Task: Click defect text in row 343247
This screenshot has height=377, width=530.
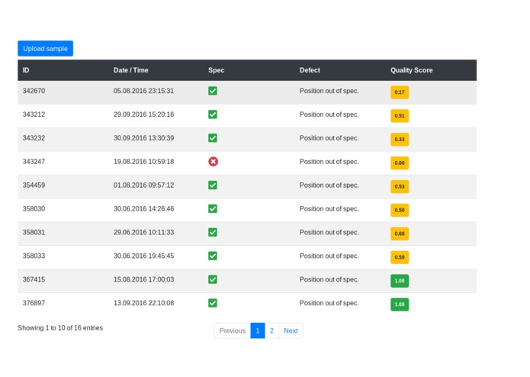Action: [x=329, y=162]
